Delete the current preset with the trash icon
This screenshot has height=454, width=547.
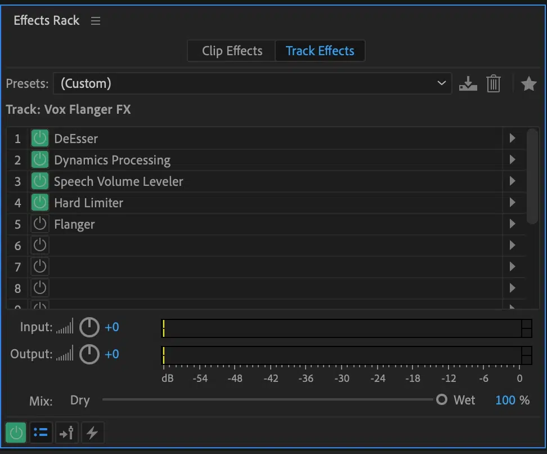coord(494,84)
